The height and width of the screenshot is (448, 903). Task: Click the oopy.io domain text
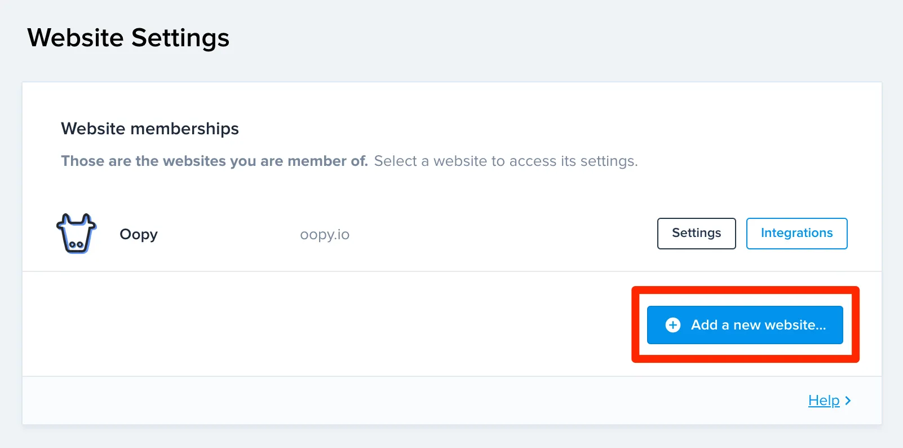click(x=325, y=235)
